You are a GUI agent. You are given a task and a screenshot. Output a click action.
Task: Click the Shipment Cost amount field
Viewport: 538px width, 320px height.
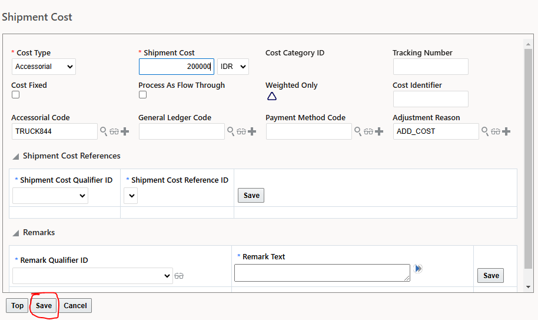[177, 67]
